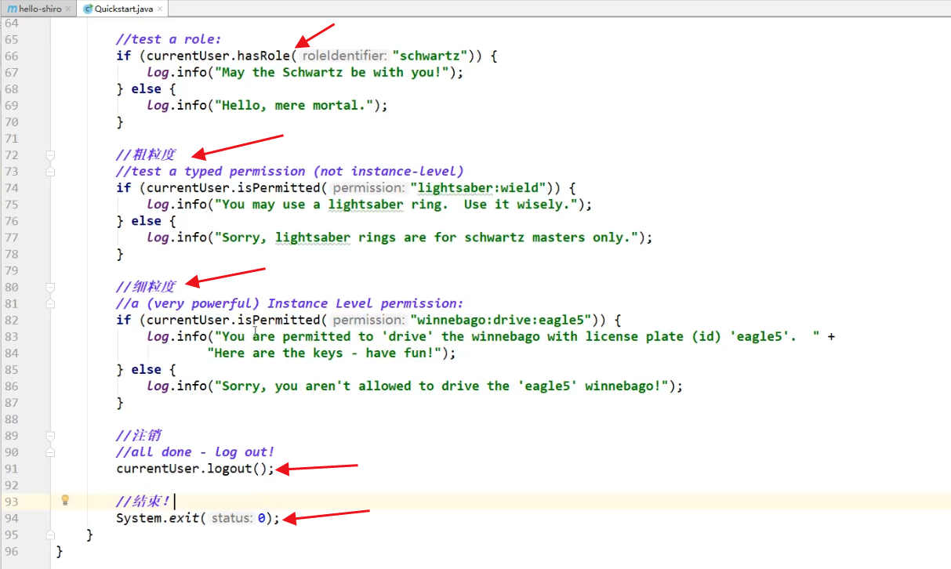Click the "lightsaber:wield" string literal
The image size is (951, 569).
478,188
